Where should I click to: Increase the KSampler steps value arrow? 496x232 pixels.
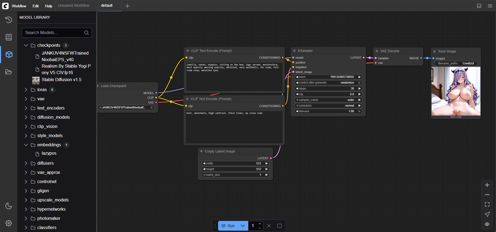(359, 88)
